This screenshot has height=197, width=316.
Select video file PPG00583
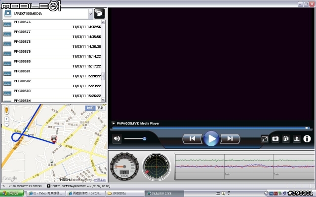pyautogui.click(x=52, y=93)
